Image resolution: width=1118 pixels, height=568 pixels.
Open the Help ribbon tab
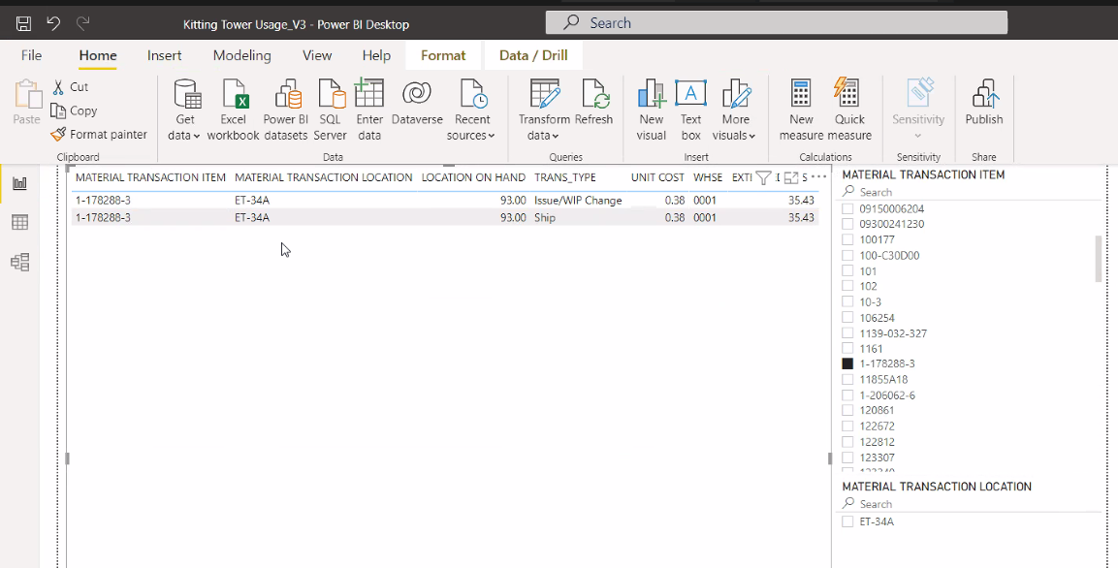click(376, 55)
